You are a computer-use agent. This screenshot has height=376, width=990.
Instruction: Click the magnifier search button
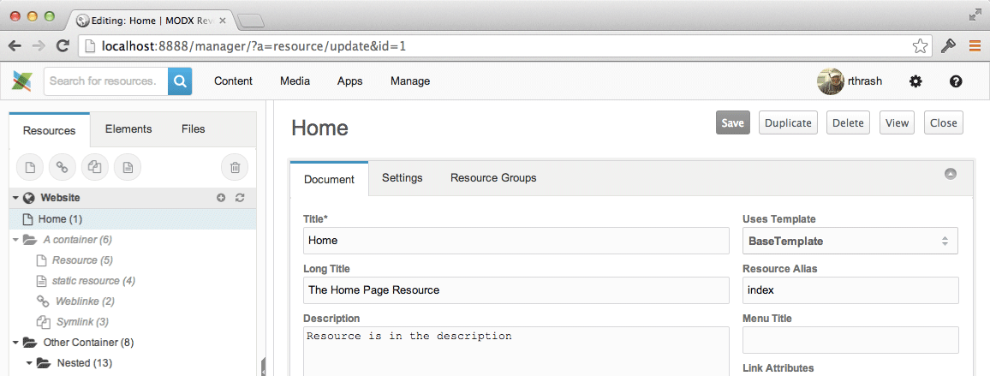click(x=180, y=81)
